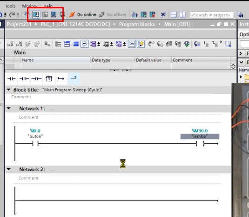Open Cross-references via the X icon
Image resolution: width=249 pixels, height=217 pixels.
click(x=163, y=15)
